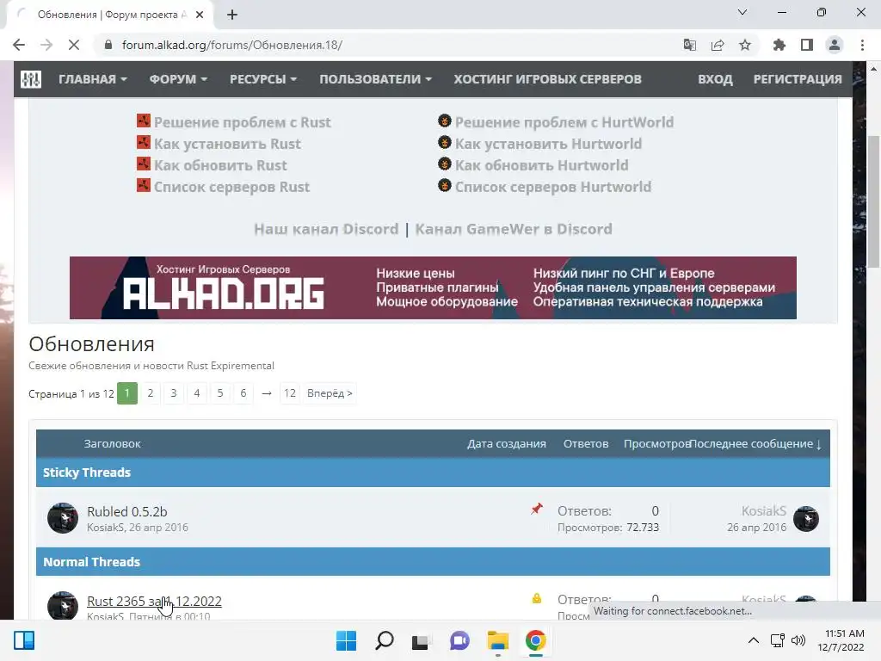Go to page 3 of threads
Image resolution: width=881 pixels, height=661 pixels.
174,392
